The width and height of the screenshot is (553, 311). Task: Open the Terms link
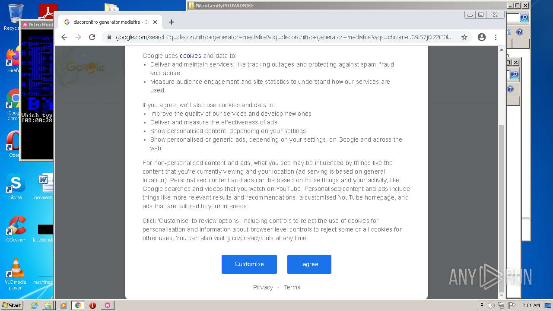coord(292,287)
